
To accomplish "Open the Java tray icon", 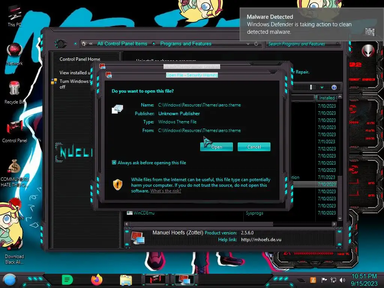I will point(313,280).
